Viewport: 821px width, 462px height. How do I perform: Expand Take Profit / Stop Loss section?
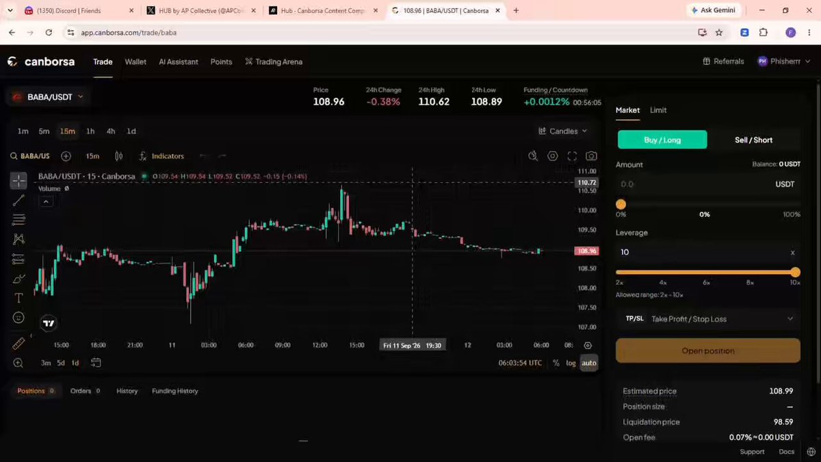tap(708, 319)
